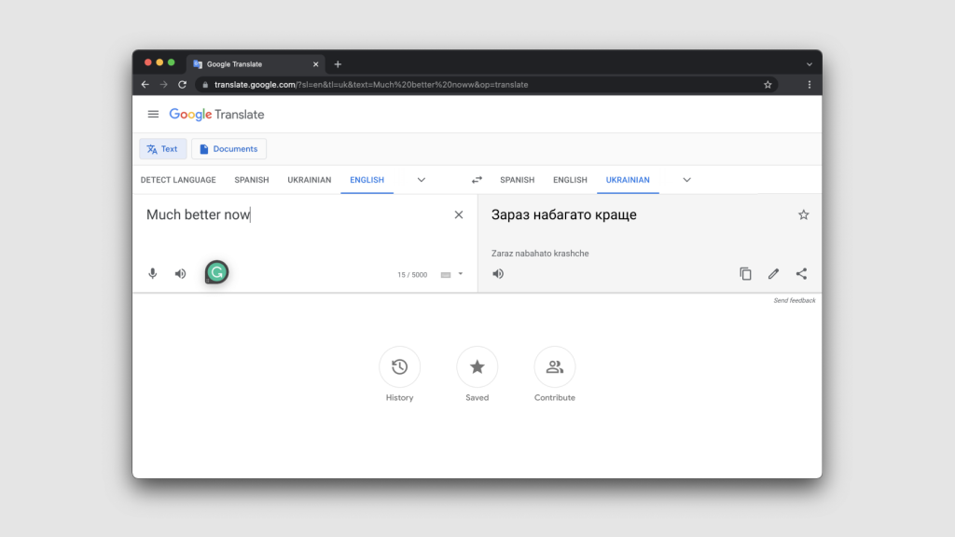This screenshot has height=537, width=955.
Task: Save translation with the star icon
Action: click(803, 215)
